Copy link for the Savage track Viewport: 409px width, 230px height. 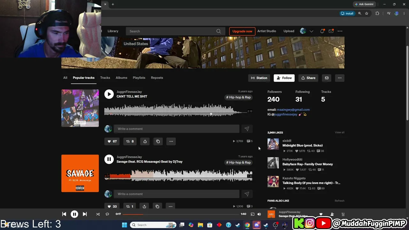[158, 206]
